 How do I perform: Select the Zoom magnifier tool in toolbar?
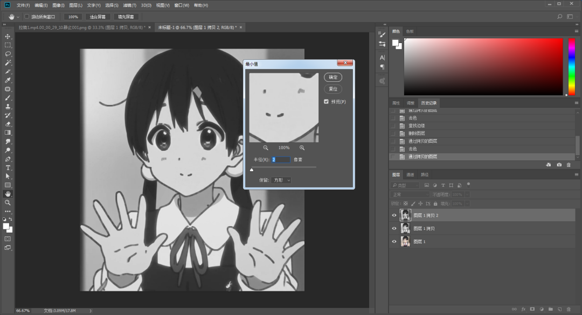coord(8,202)
